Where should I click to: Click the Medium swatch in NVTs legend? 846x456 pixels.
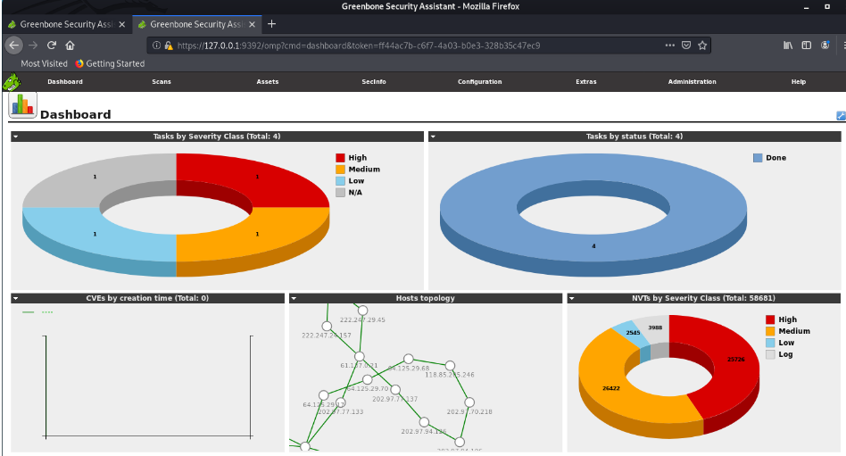[770, 331]
